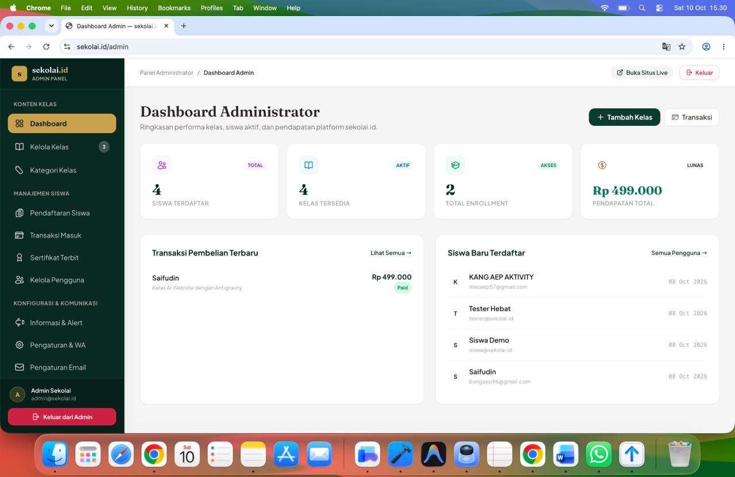This screenshot has height=477, width=735.
Task: Click the sekolai.id logo badge
Action: (19, 73)
